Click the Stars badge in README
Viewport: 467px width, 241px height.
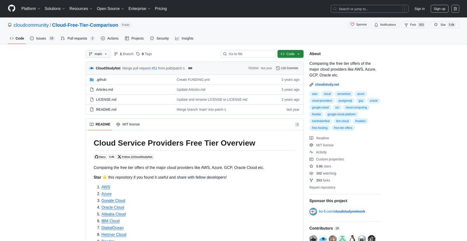(x=100, y=157)
